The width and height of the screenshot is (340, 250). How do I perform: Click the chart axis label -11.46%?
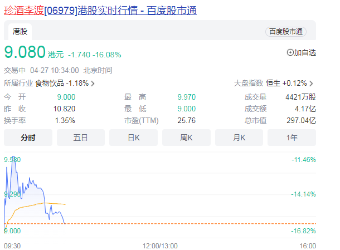coord(304,160)
